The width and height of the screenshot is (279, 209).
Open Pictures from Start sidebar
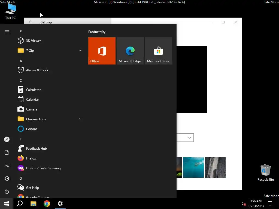click(7, 165)
